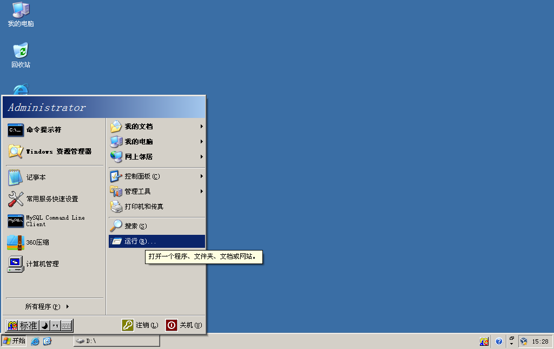
Task: Click input method icon in system tray
Action: point(484,341)
